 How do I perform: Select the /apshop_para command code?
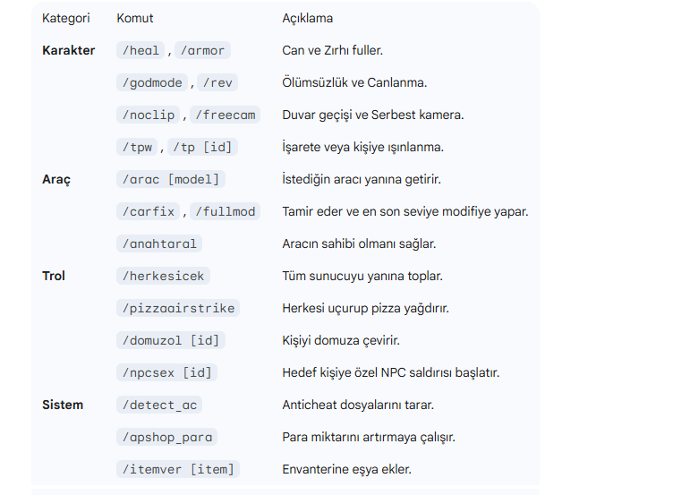tap(166, 437)
